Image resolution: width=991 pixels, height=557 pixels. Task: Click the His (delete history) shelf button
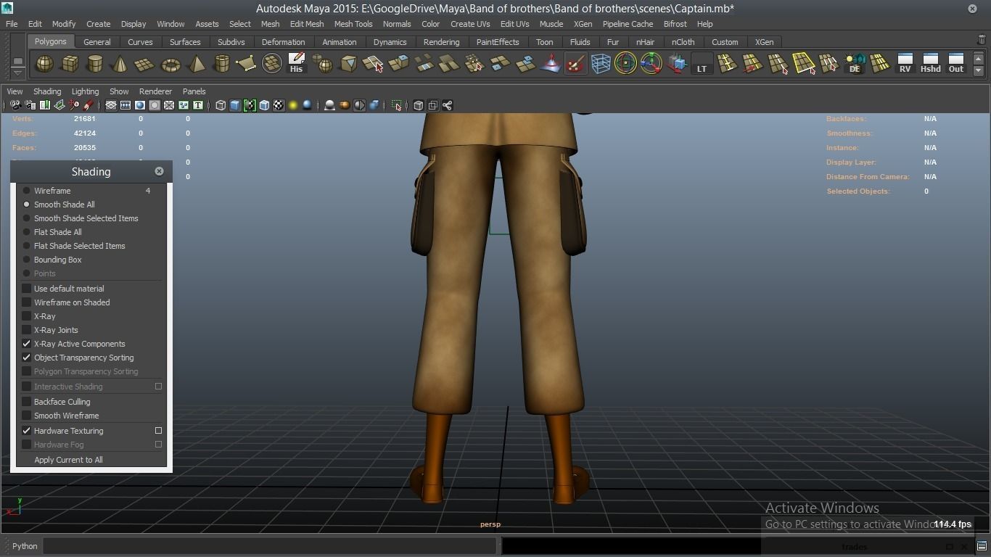tap(296, 64)
